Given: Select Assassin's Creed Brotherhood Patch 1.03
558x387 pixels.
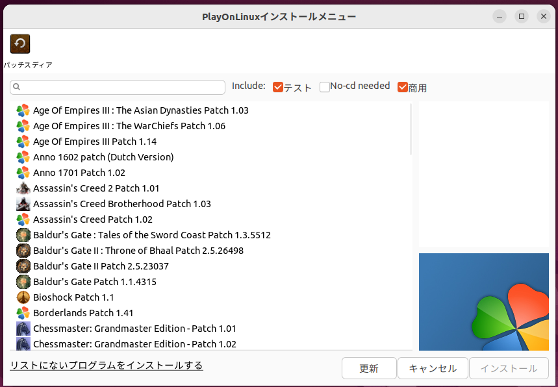Looking at the screenshot, I should pyautogui.click(x=121, y=204).
